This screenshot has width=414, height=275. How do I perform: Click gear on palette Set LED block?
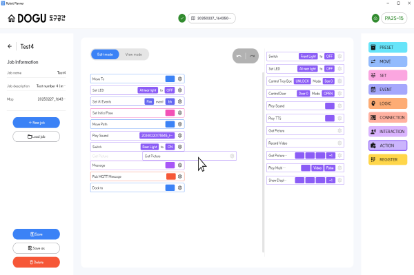(x=339, y=68)
